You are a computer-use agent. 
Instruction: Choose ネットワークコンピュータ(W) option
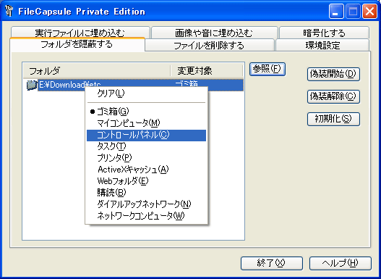pyautogui.click(x=146, y=216)
